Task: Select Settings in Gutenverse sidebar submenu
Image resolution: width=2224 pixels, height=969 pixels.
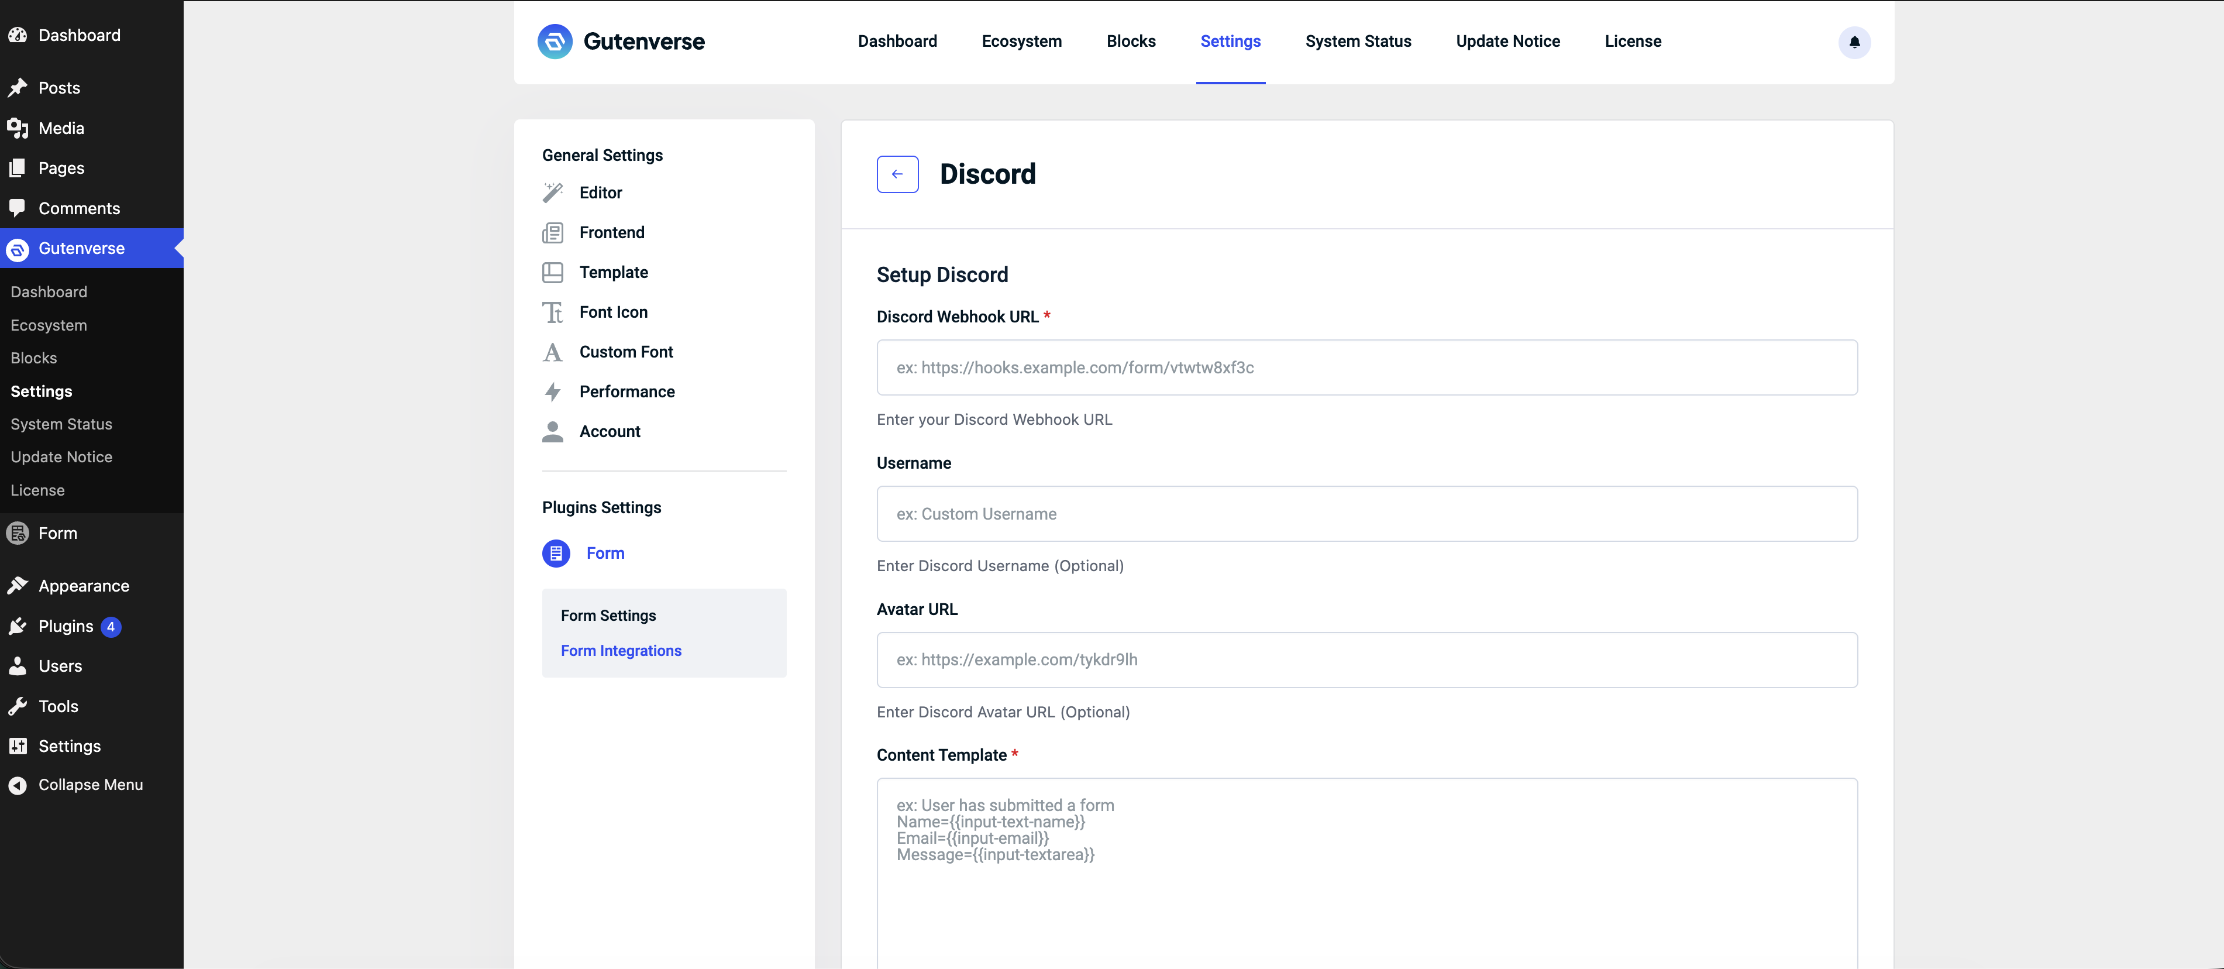Action: coord(42,391)
